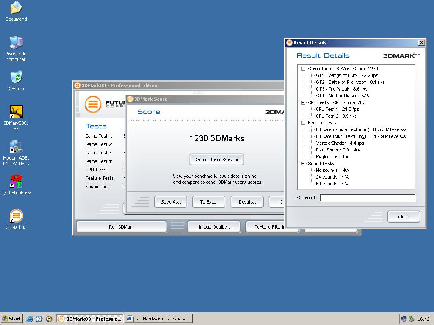This screenshot has width=434, height=325.
Task: Select the 'Feature Tests' tree label
Action: pyautogui.click(x=322, y=123)
